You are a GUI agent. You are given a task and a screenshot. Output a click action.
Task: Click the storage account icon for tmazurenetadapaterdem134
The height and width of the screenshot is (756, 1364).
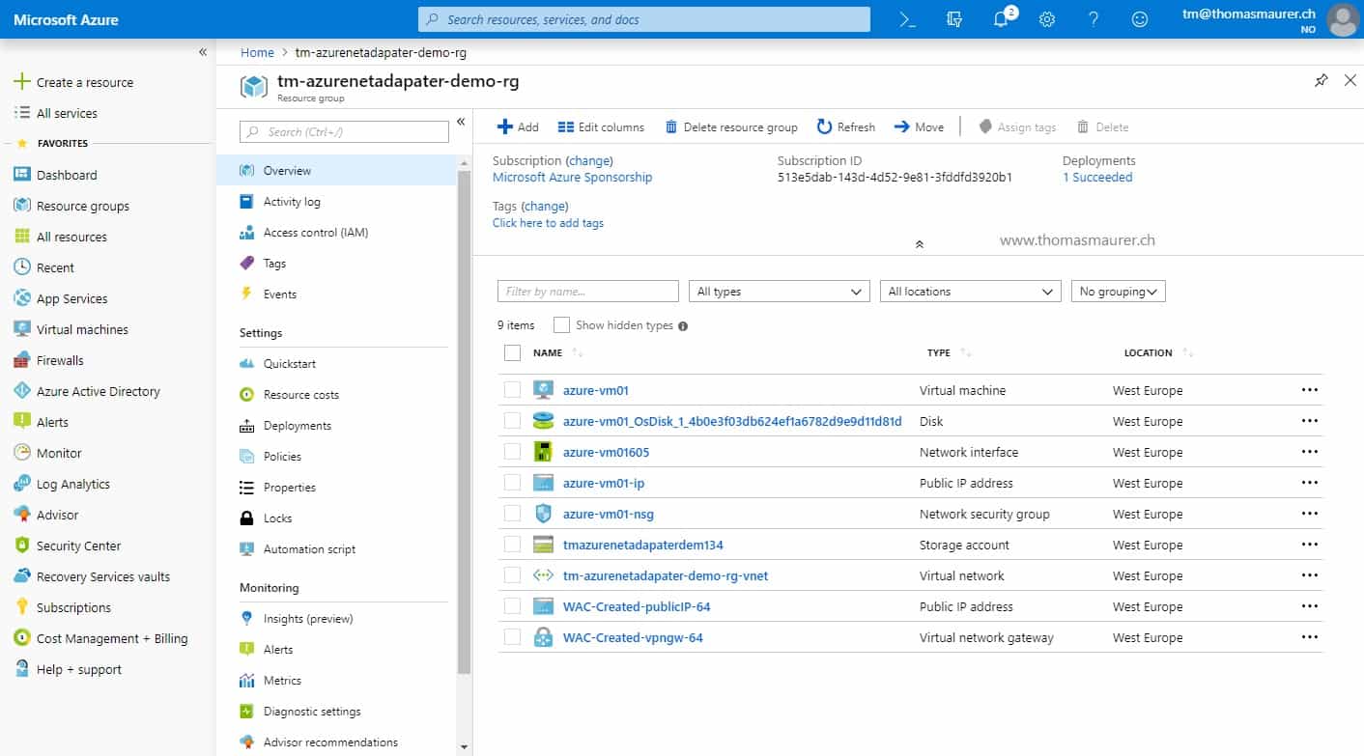[x=543, y=545]
